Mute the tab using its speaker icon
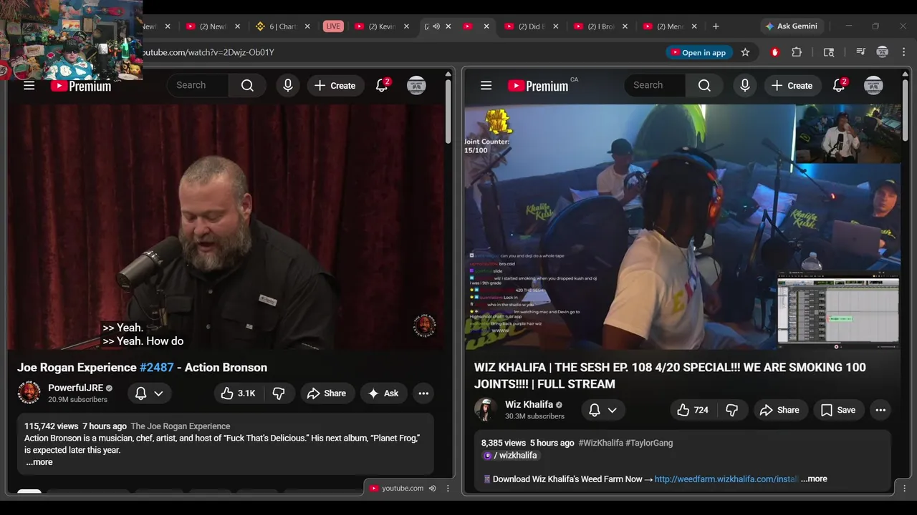This screenshot has width=917, height=515. coord(436,26)
